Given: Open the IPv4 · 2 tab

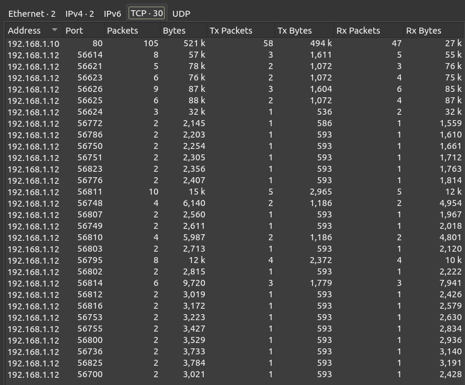Looking at the screenshot, I should click(79, 13).
